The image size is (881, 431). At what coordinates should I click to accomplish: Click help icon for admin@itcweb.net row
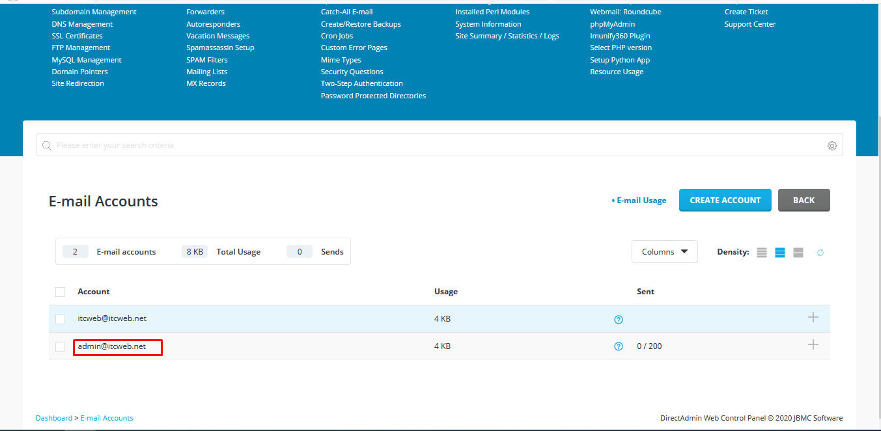pyautogui.click(x=619, y=346)
